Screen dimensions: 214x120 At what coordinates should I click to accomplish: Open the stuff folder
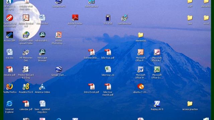tap(190, 2)
